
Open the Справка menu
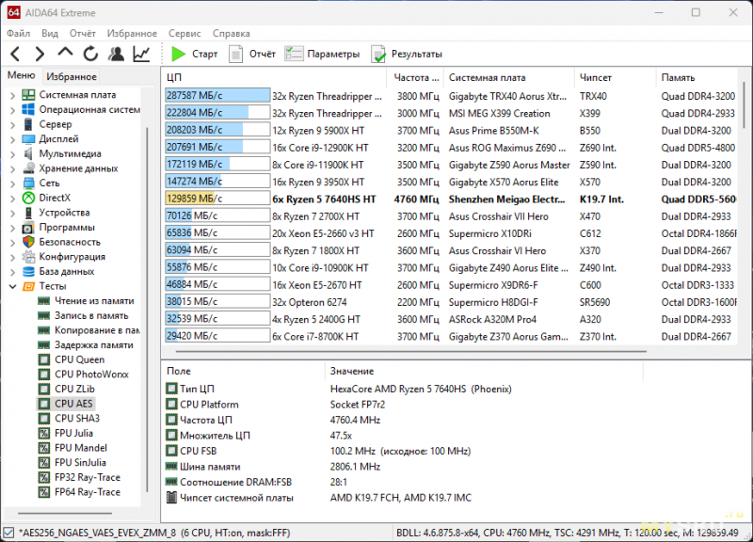coord(231,33)
